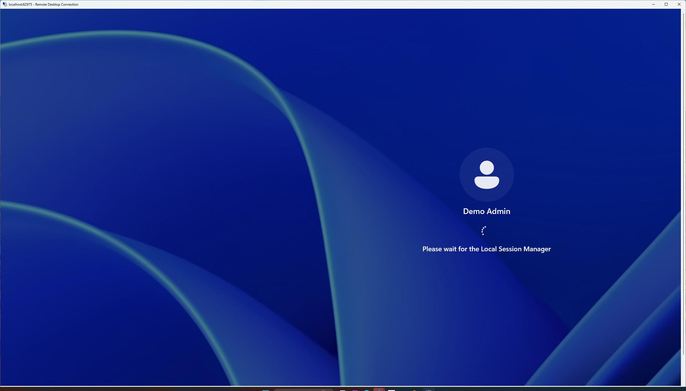Click the loading spinner below Demo Admin
This screenshot has width=686, height=391.
[x=483, y=231]
